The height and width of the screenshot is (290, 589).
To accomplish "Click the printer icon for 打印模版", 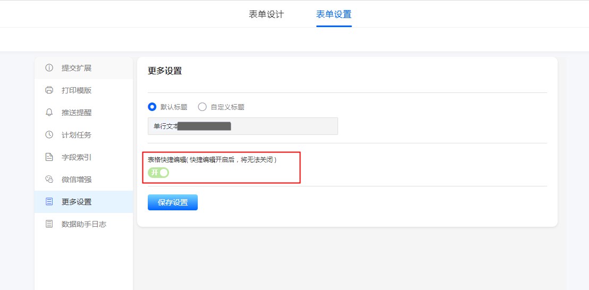I will [x=49, y=90].
